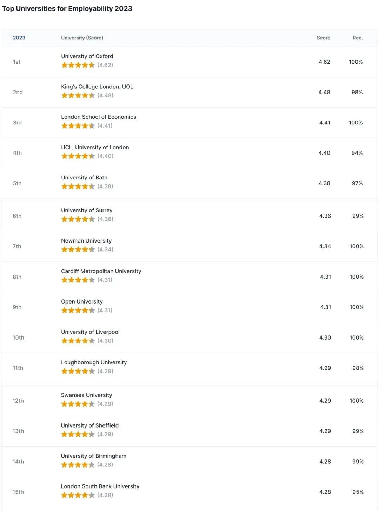Open the University of Birmingham link
This screenshot has width=379, height=511.
coord(94,456)
